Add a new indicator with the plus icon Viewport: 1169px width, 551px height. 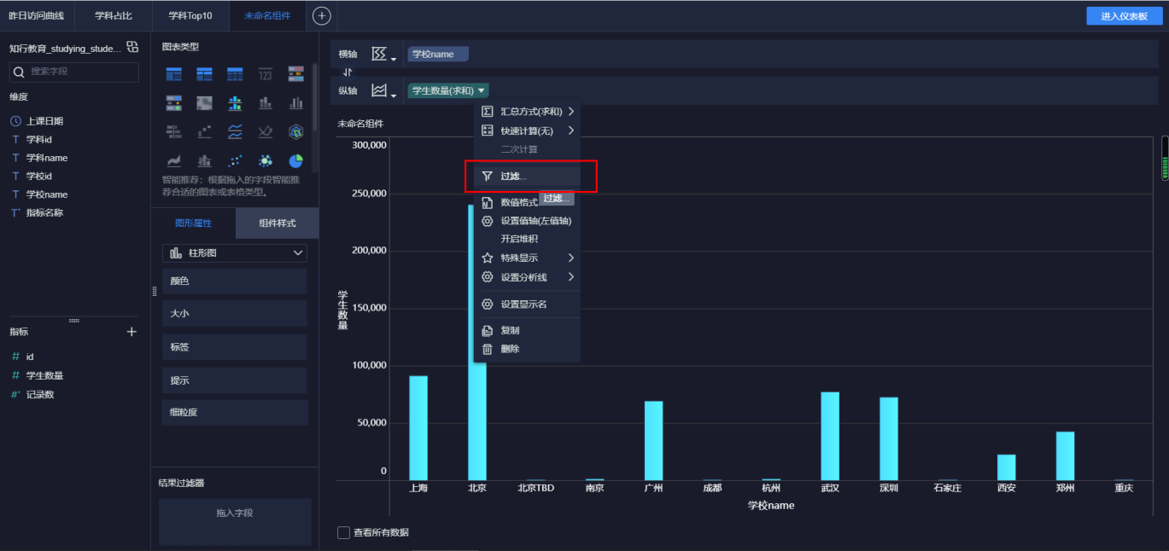point(132,332)
